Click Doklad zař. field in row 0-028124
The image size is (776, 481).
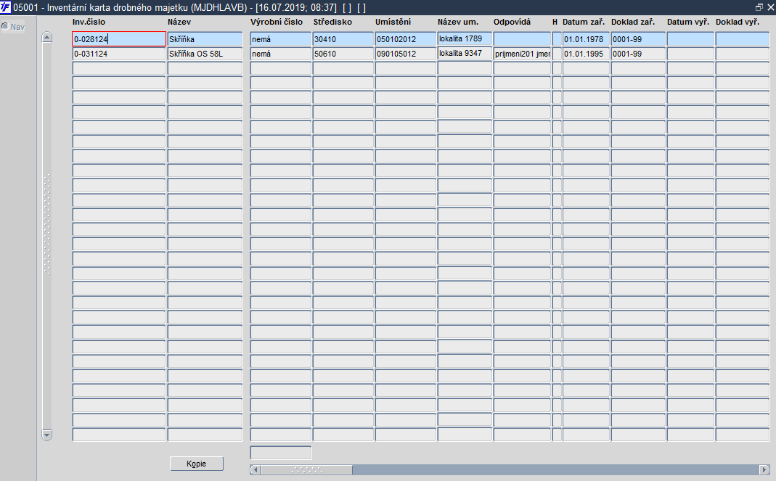pyautogui.click(x=638, y=39)
